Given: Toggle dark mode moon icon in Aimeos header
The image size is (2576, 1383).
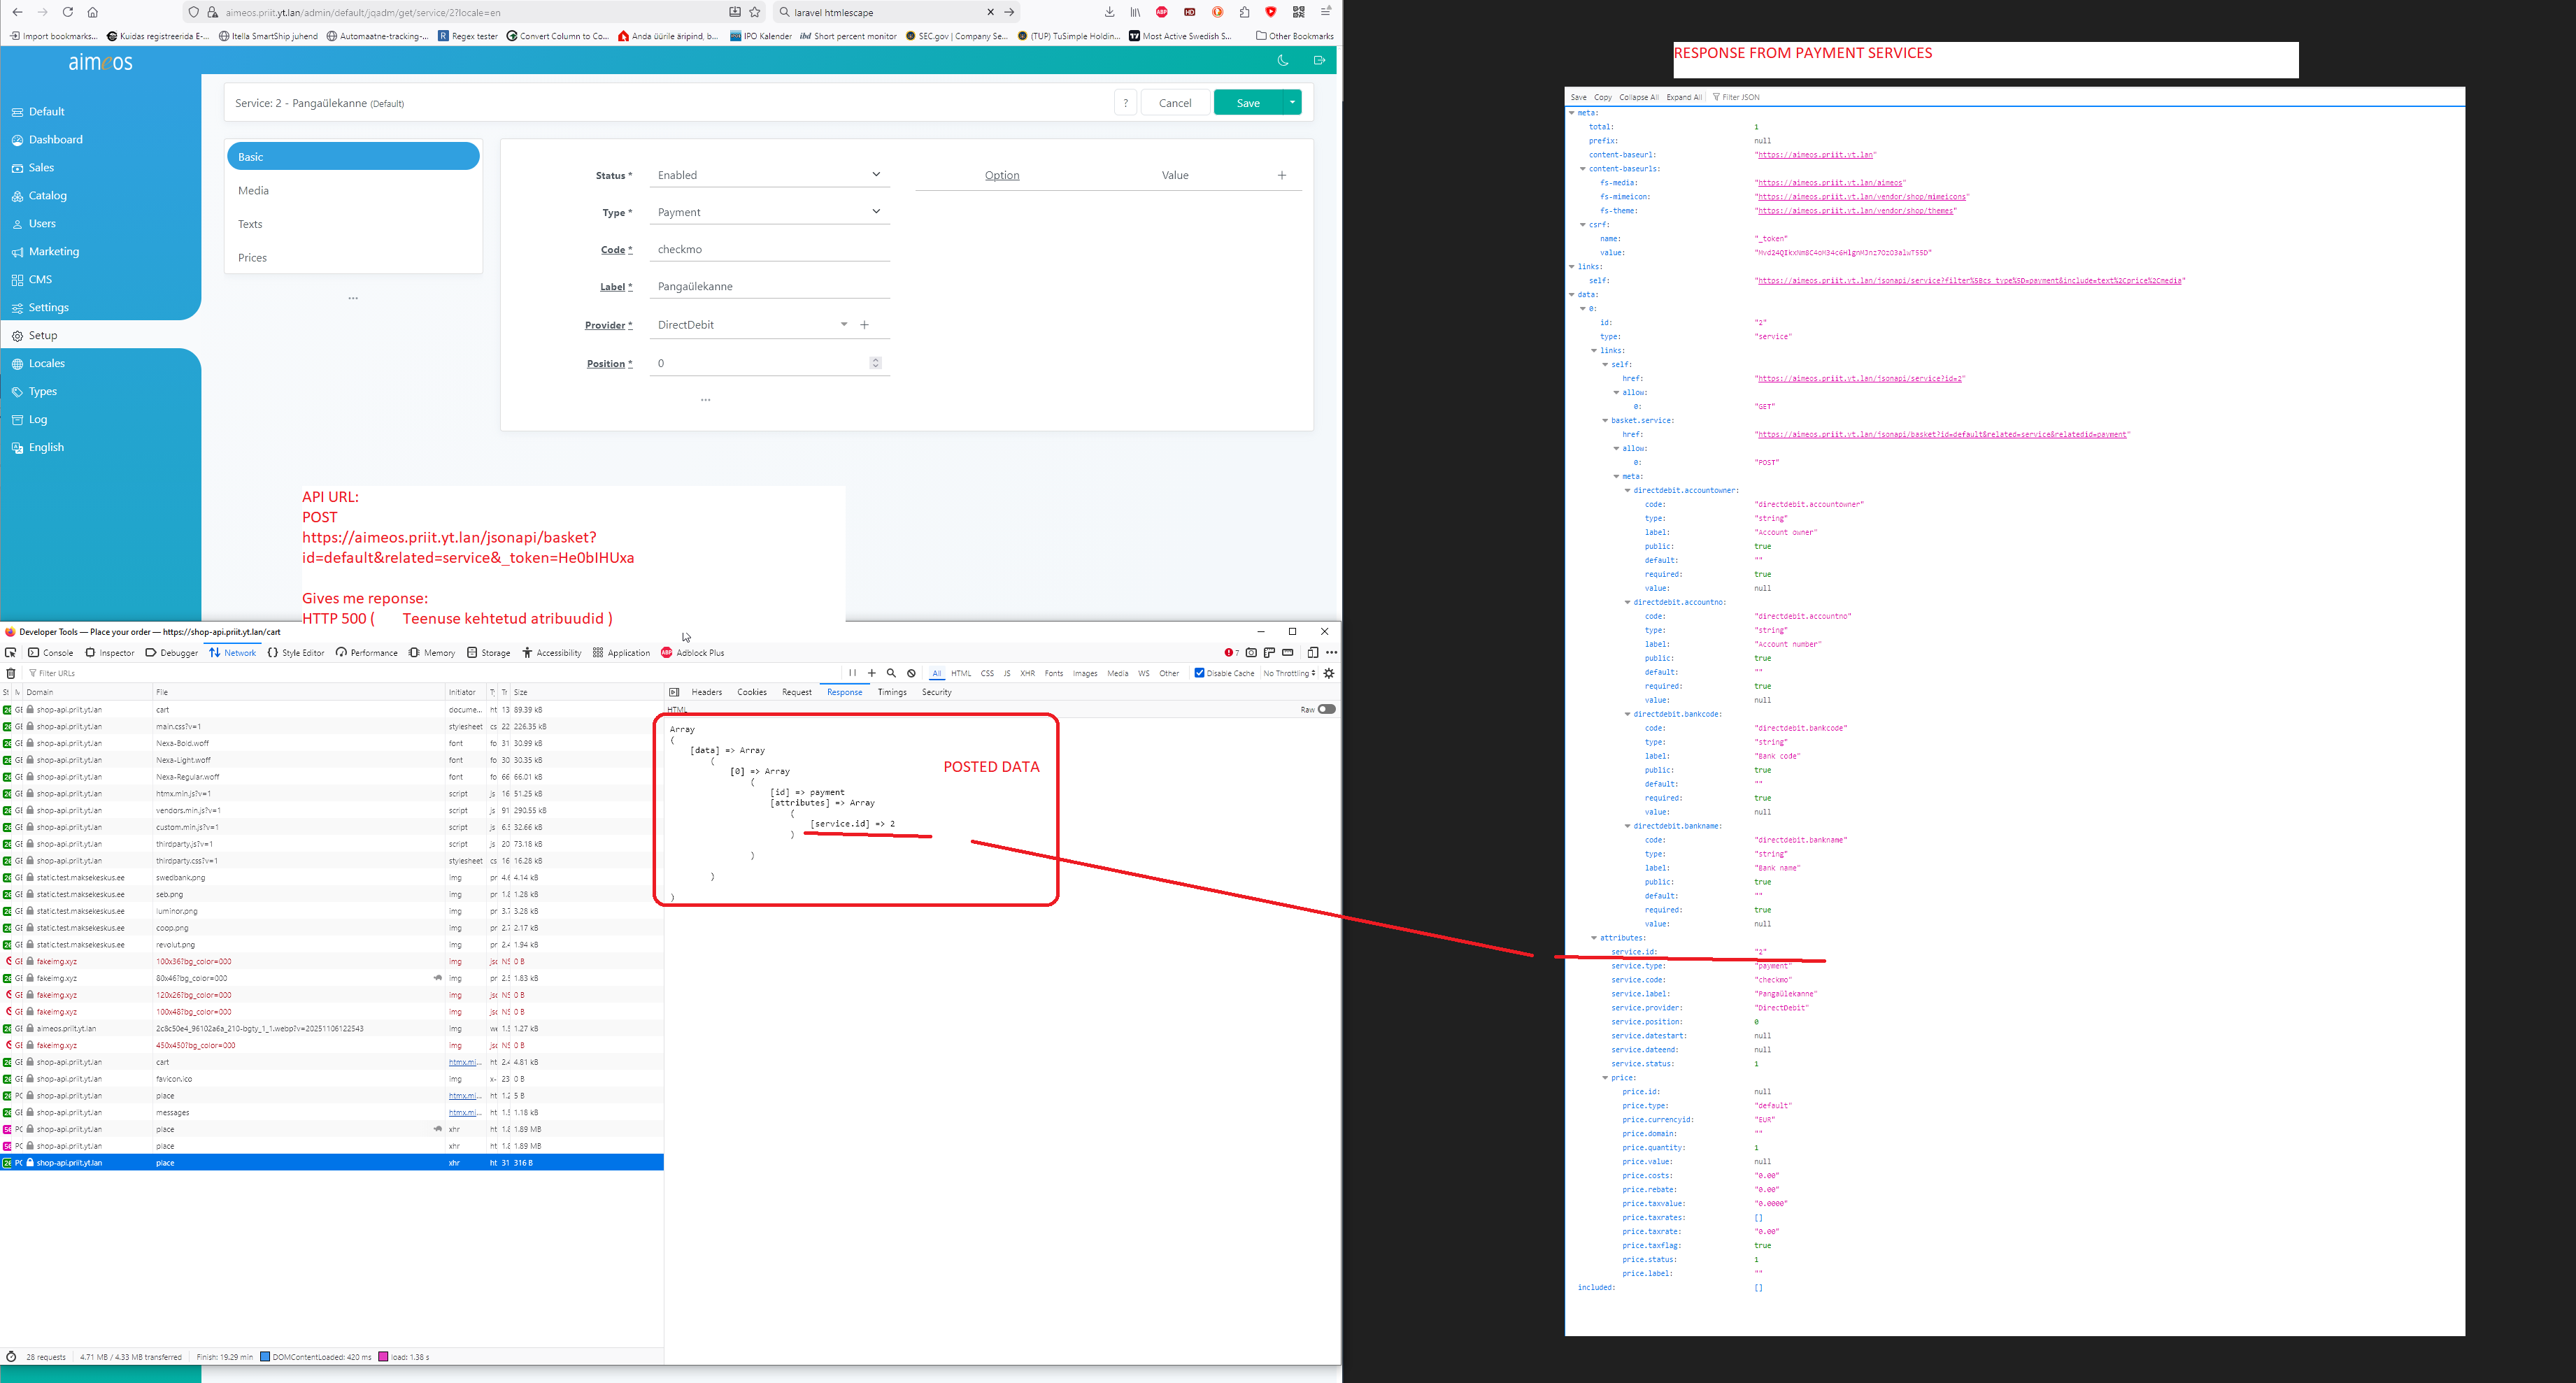Looking at the screenshot, I should pos(1283,61).
